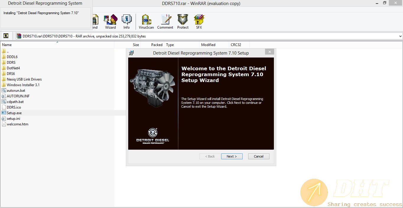Close the WinRAR window
403x208 pixels.
[395, 3]
